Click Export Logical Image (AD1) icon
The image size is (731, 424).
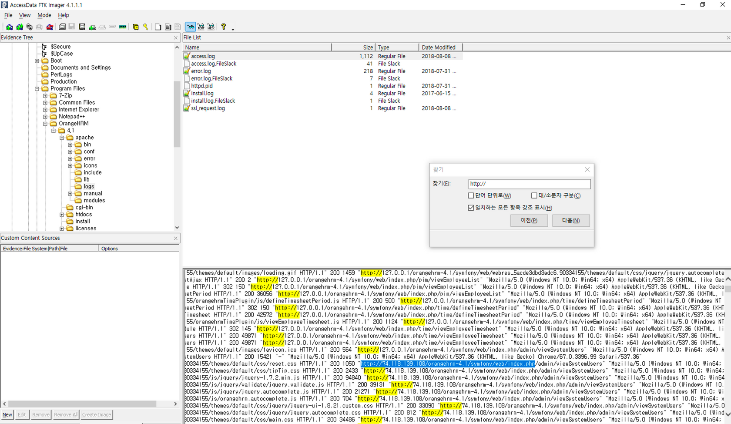(82, 27)
